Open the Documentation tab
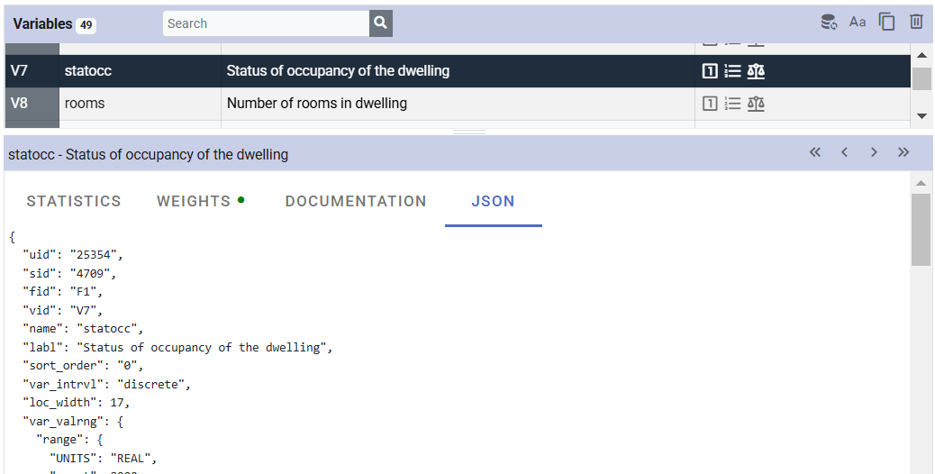 pos(356,201)
